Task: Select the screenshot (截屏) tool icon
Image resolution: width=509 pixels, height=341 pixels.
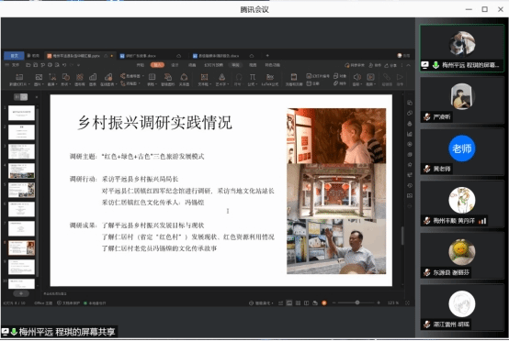Action: click(52, 77)
